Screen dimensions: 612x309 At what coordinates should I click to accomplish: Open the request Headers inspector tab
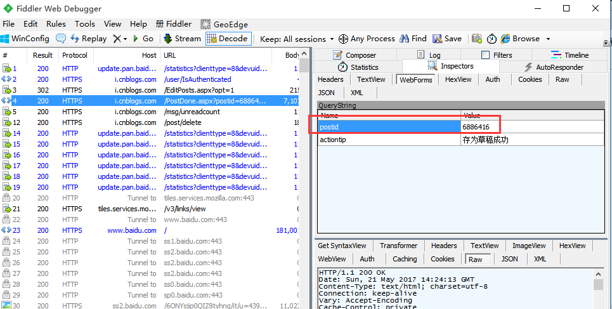330,79
